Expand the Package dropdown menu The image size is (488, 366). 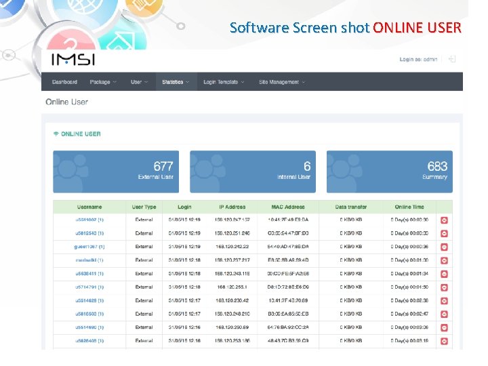103,82
